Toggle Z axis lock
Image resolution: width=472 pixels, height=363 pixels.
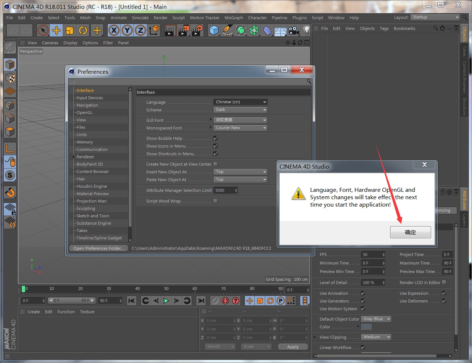[140, 30]
